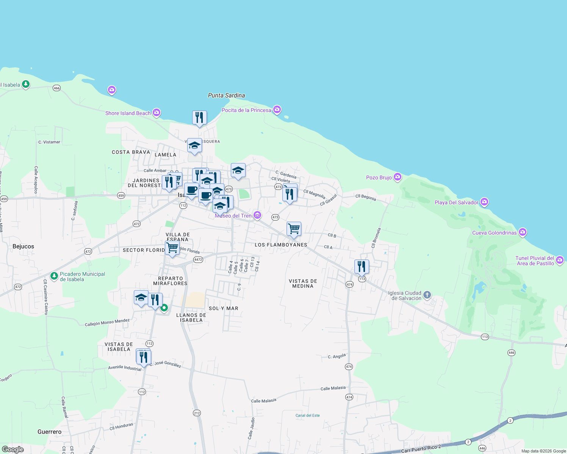Click the Guerrero place label
Image resolution: width=567 pixels, height=454 pixels.
coord(49,432)
